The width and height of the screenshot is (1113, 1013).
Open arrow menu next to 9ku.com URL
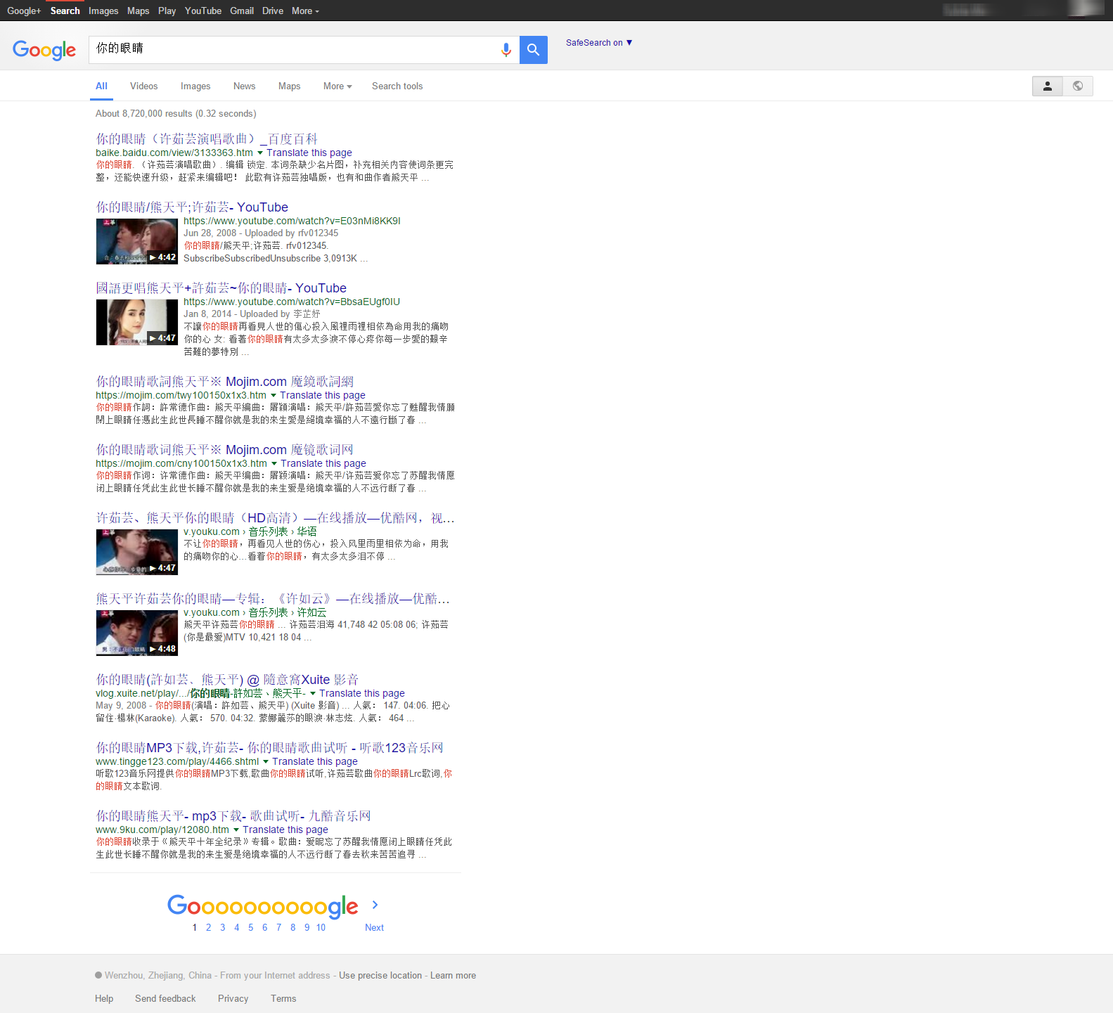pyautogui.click(x=236, y=830)
